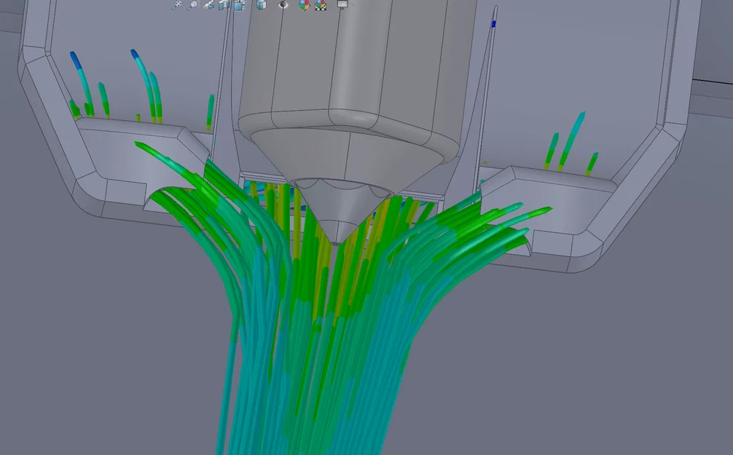Select the Zoom to Area magnifier tool
Viewport: 733px width, 455px height.
click(192, 4)
